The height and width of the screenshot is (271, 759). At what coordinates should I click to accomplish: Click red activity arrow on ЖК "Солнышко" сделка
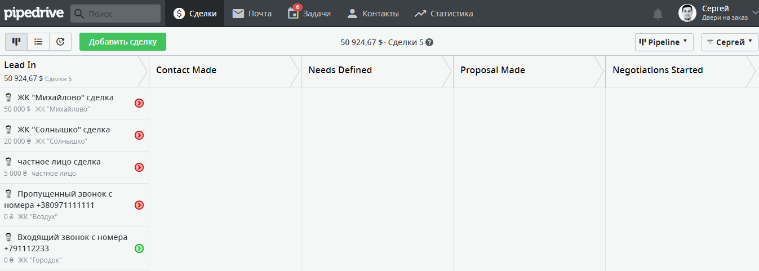139,135
